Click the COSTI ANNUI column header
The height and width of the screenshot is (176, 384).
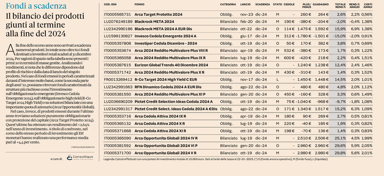(368, 6)
